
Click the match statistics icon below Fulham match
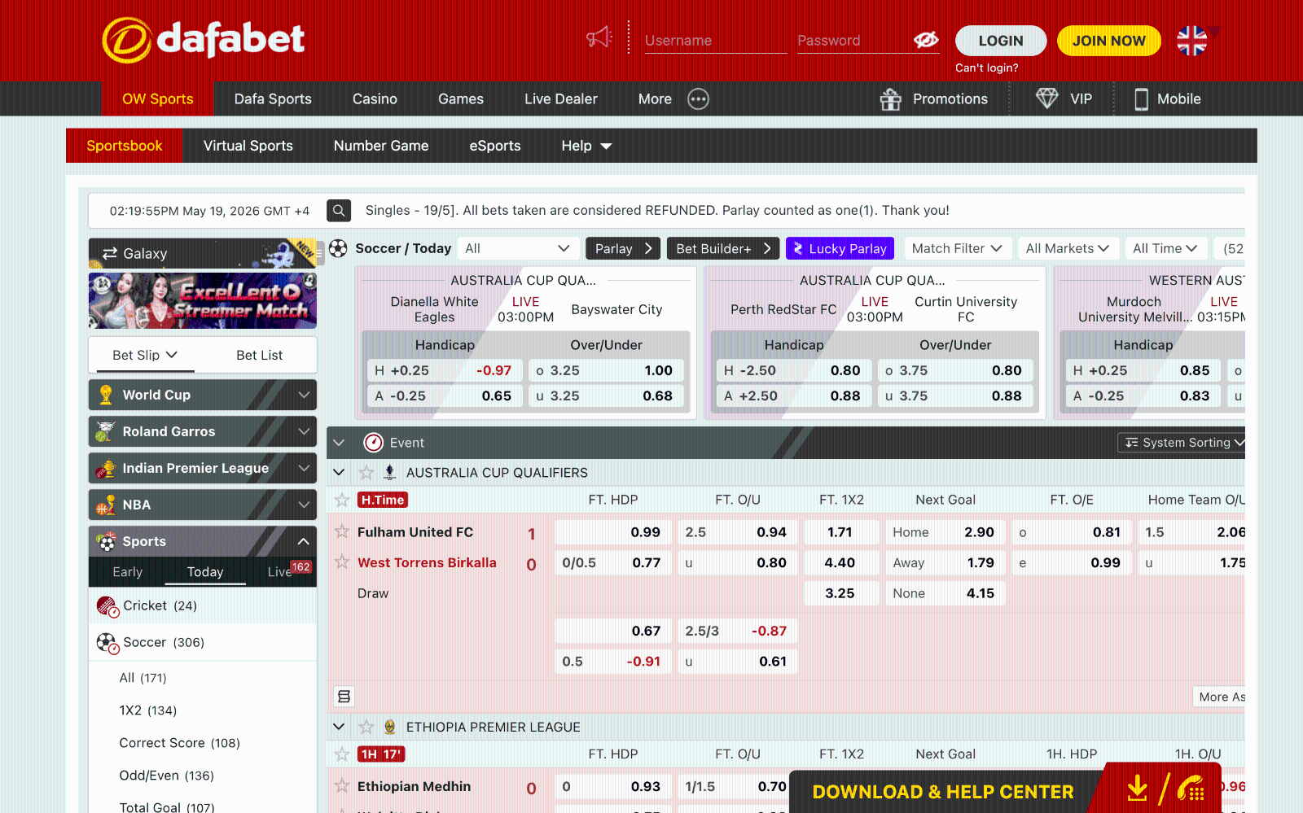pos(344,697)
